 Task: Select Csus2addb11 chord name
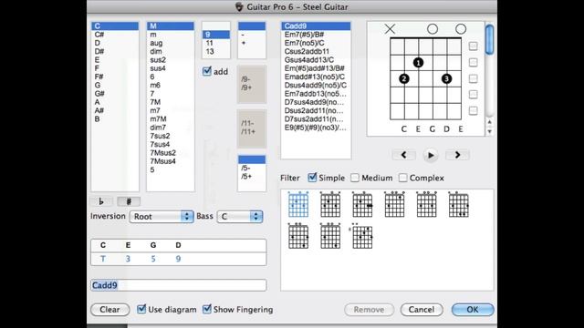point(316,51)
